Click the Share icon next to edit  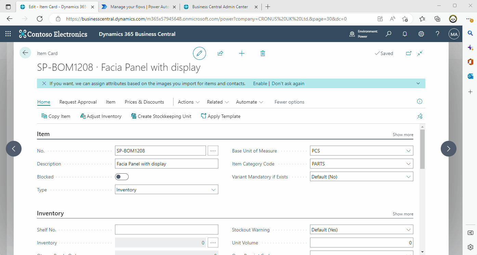tap(220, 53)
